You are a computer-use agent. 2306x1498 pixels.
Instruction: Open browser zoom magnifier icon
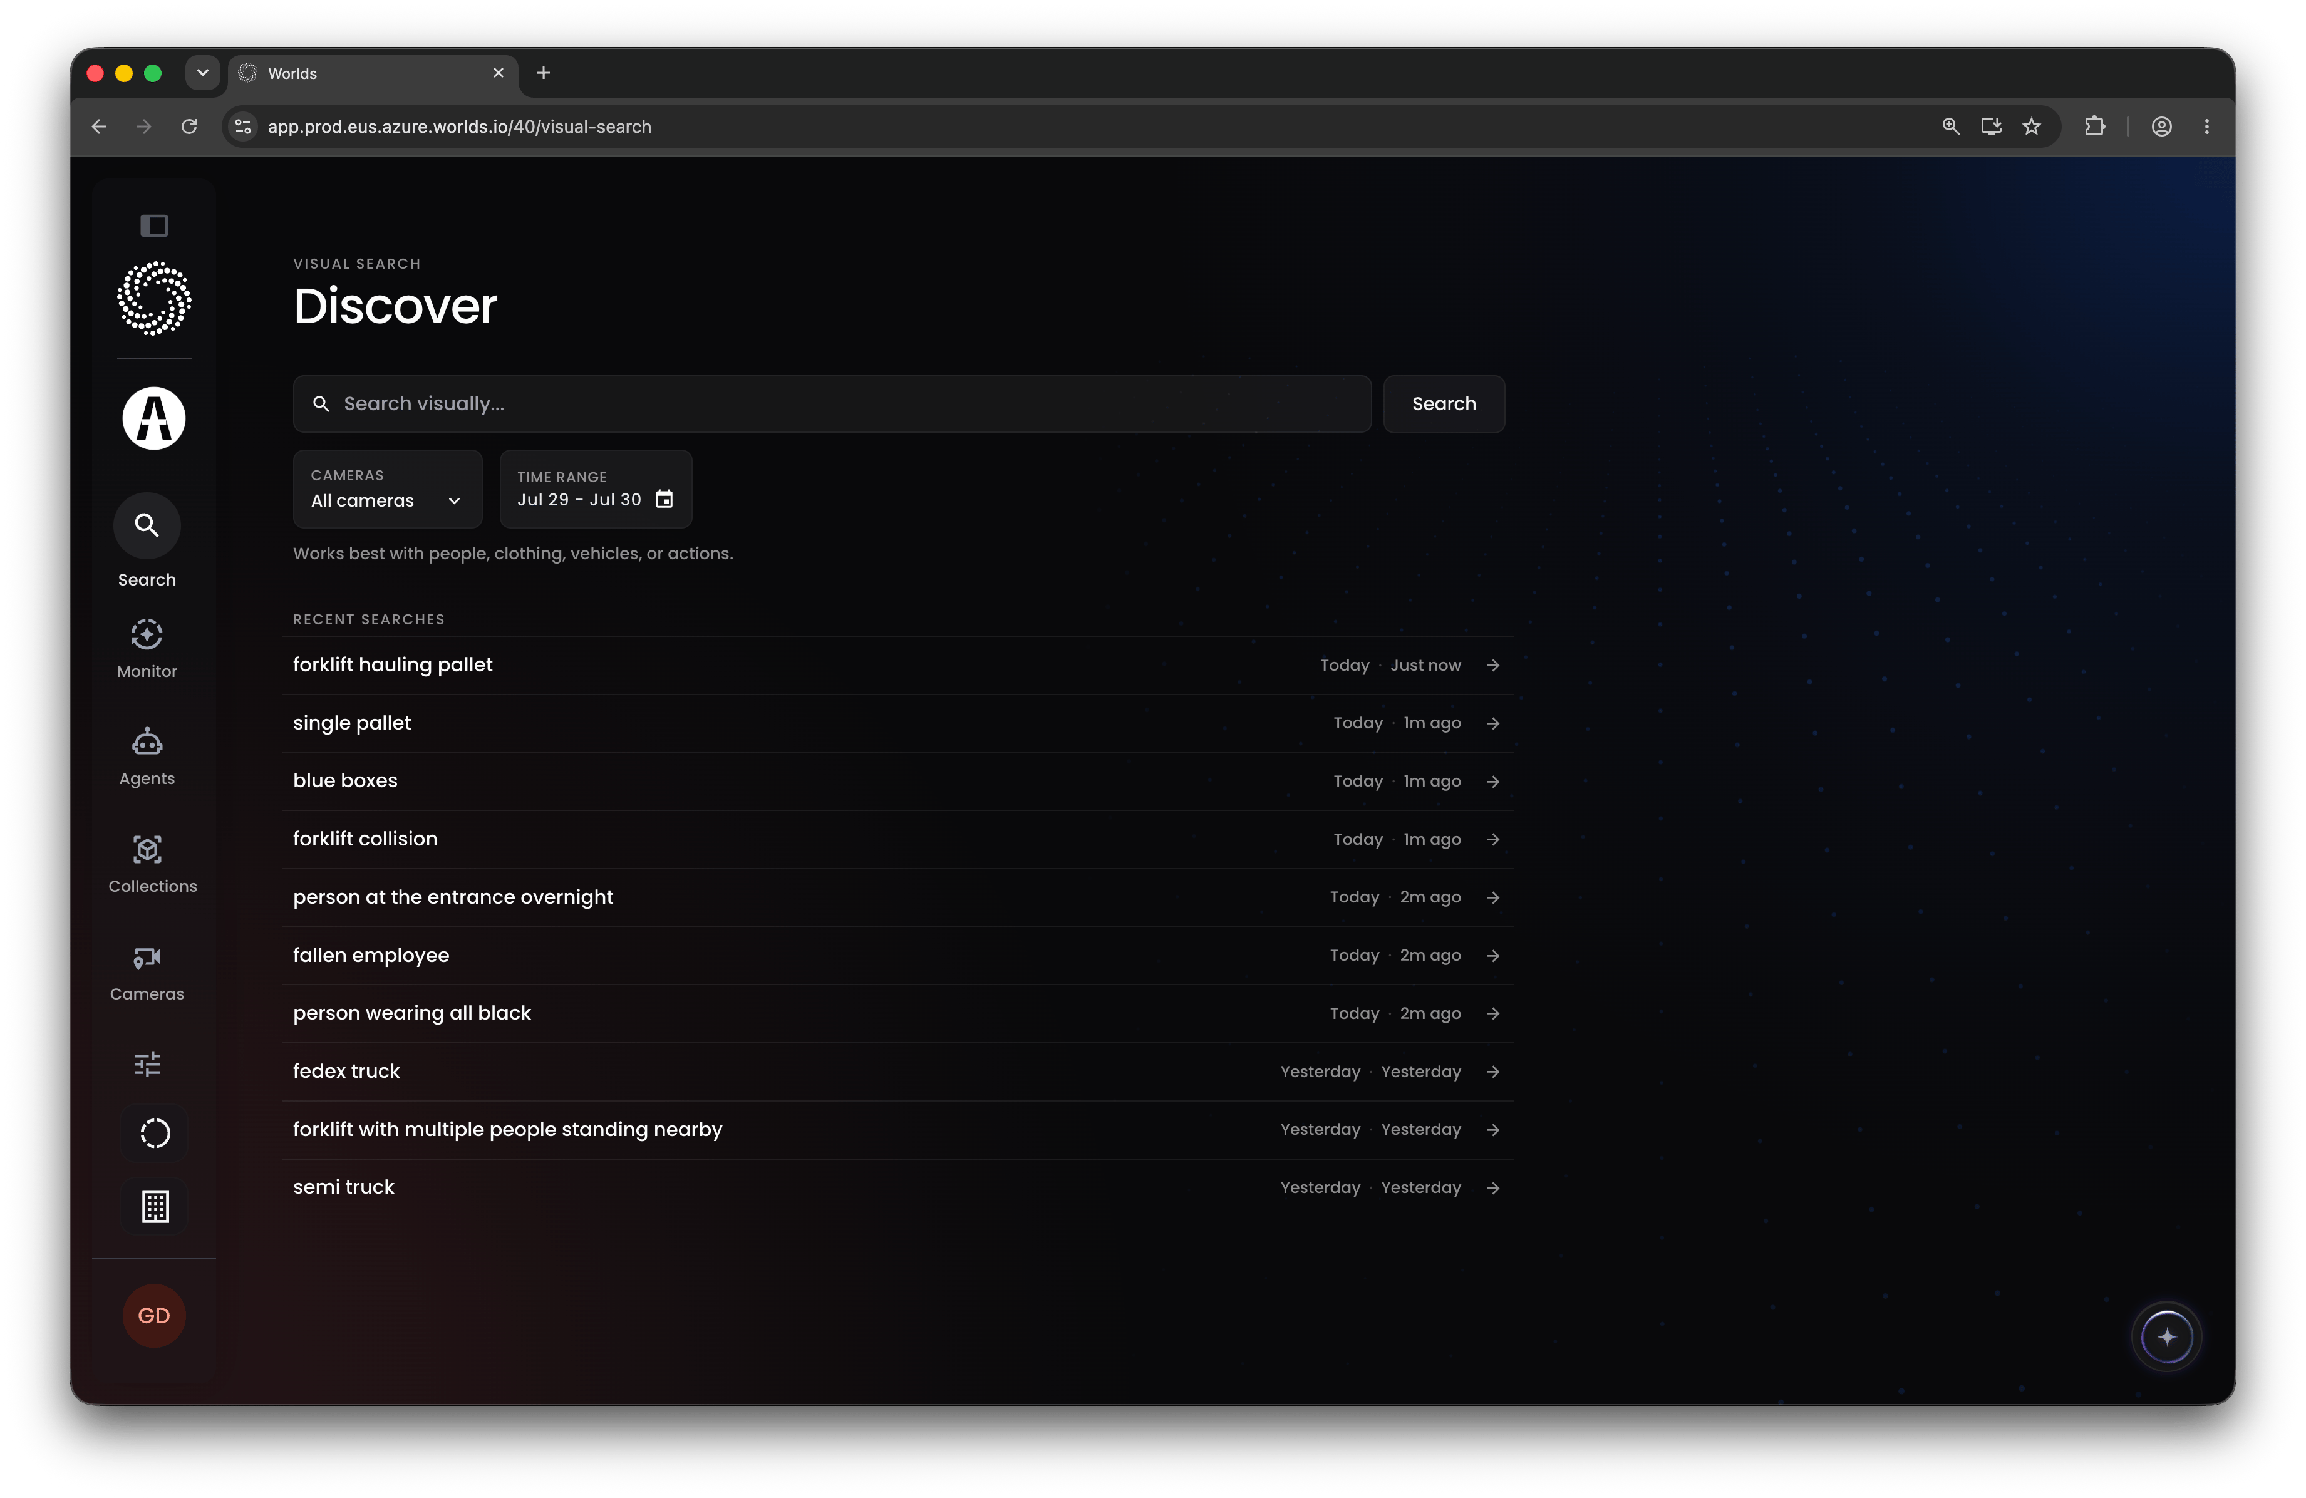(1950, 127)
